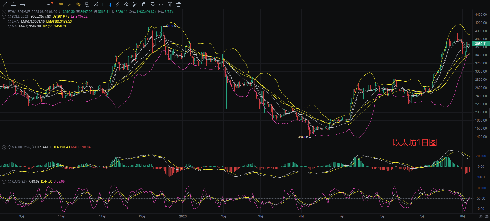Select the parallel horizontal lines tool
Viewport: 490px width, 221px height.
14,4
